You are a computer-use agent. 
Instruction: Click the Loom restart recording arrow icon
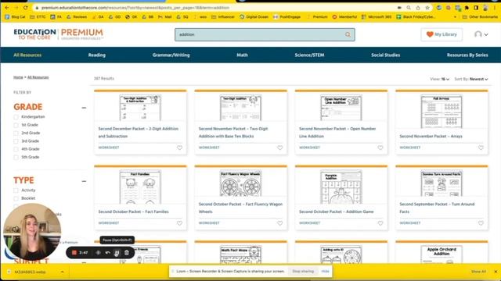point(108,253)
